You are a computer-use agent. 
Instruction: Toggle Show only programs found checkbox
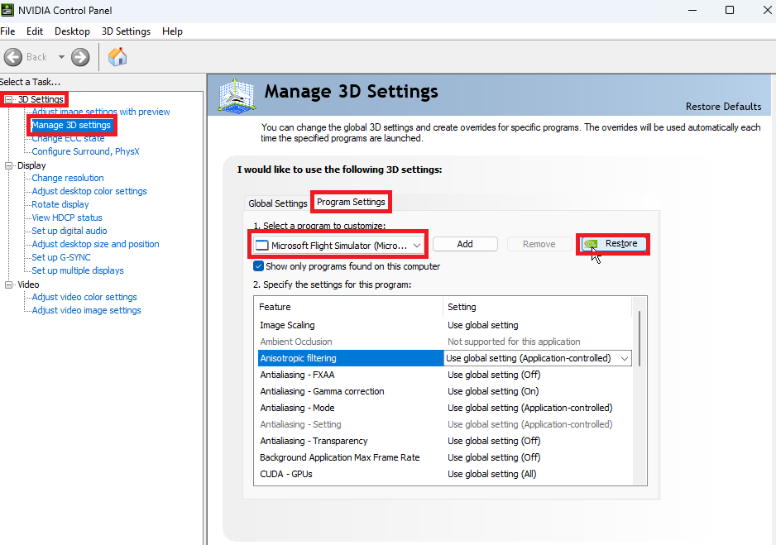click(258, 266)
